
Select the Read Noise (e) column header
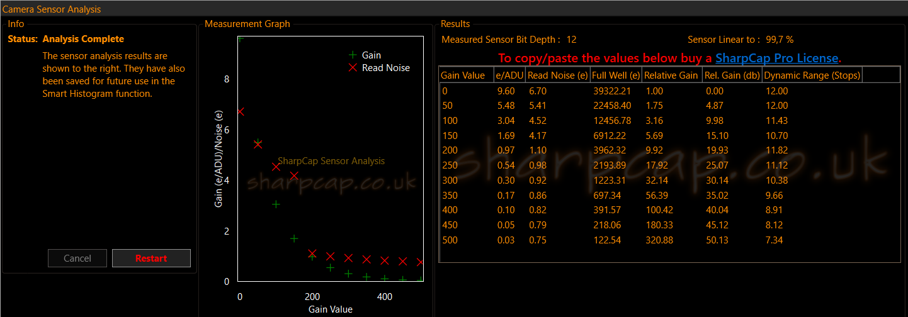point(558,75)
